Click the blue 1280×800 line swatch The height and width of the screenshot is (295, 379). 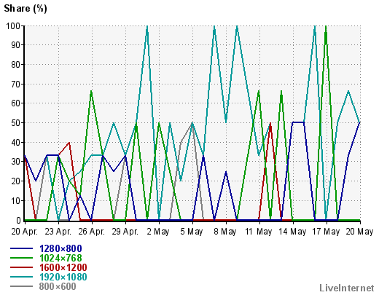(21, 248)
